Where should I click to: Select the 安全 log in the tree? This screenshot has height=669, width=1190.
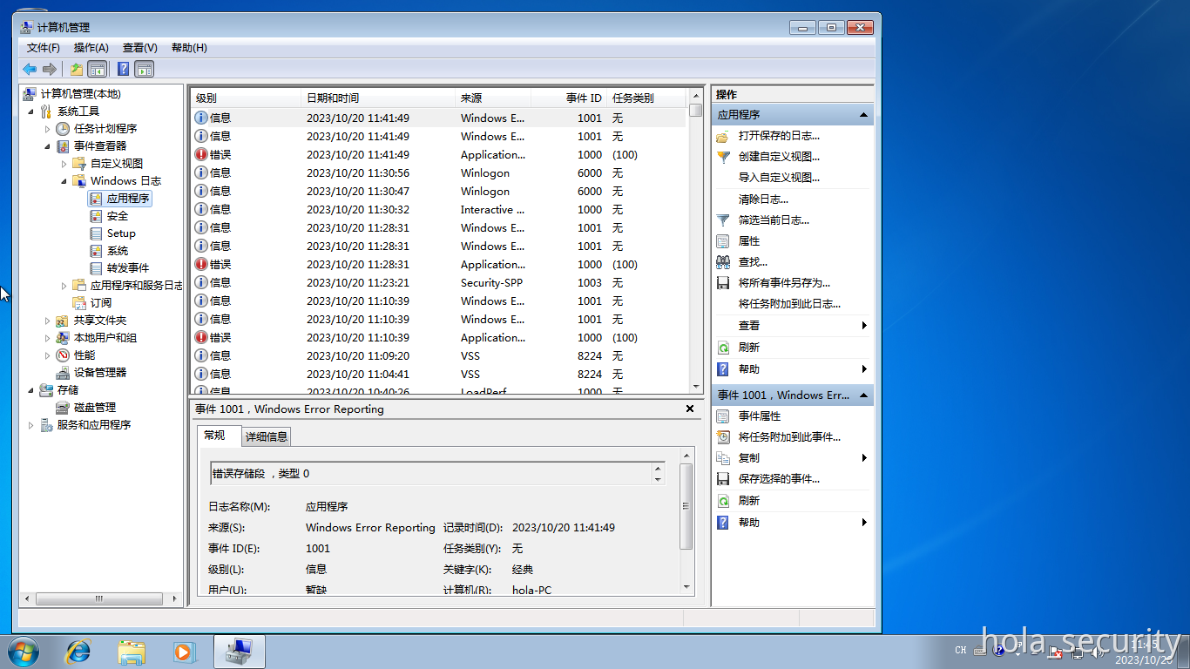click(116, 215)
